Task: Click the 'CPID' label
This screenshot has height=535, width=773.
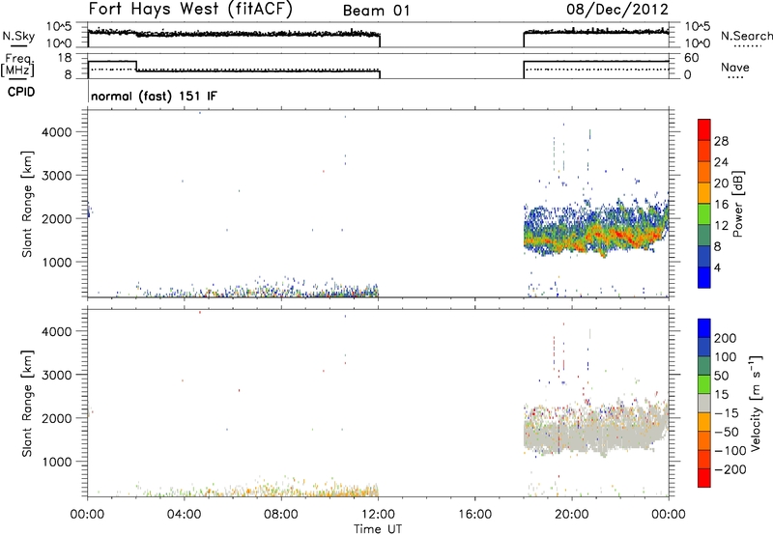Action: pyautogui.click(x=21, y=92)
